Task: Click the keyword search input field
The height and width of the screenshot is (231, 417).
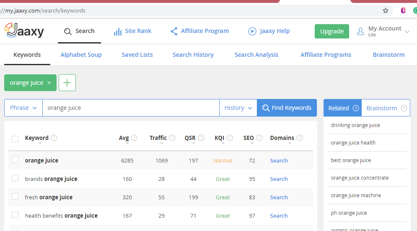Action: pyautogui.click(x=131, y=108)
